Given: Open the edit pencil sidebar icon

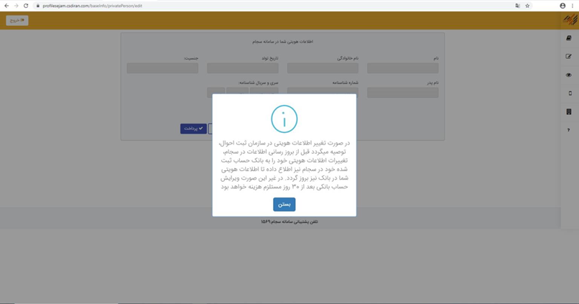Looking at the screenshot, I should pyautogui.click(x=569, y=57).
